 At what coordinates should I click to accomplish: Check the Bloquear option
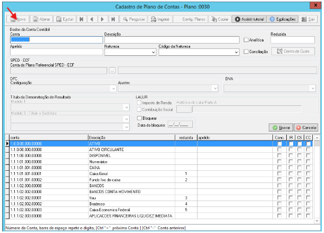pyautogui.click(x=140, y=118)
